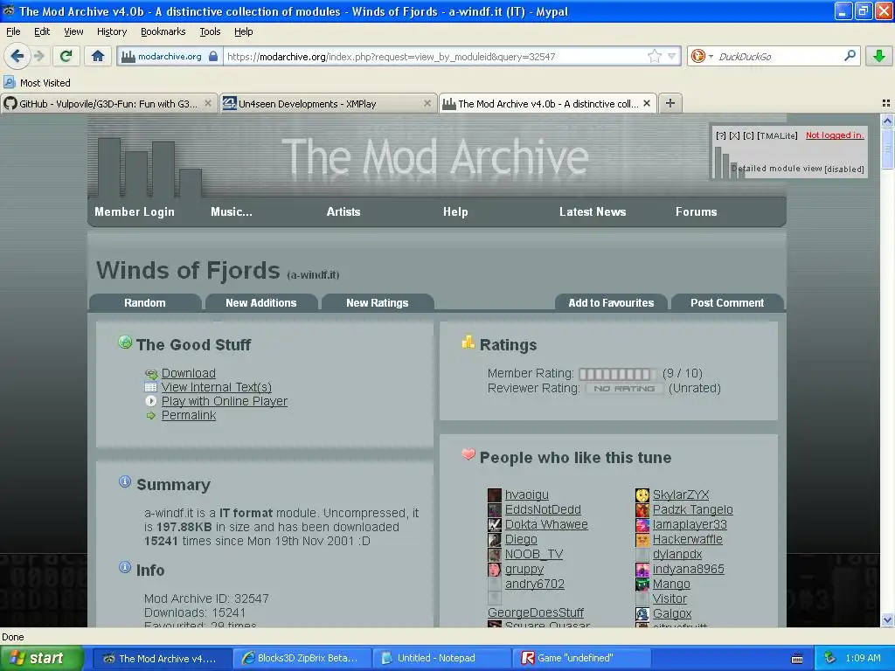Screen dimensions: 895x671
Task: Click the Not logged in link
Action: pyautogui.click(x=835, y=135)
